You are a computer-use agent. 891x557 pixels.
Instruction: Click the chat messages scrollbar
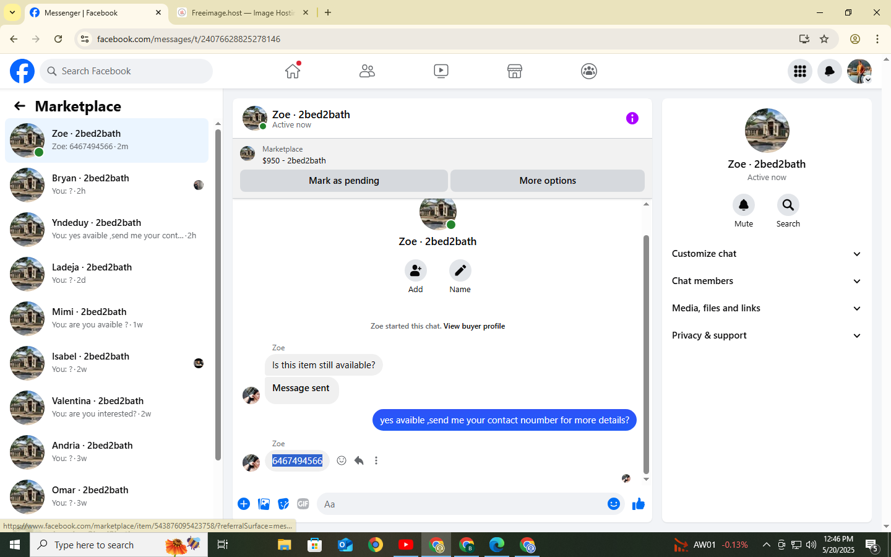(x=646, y=354)
